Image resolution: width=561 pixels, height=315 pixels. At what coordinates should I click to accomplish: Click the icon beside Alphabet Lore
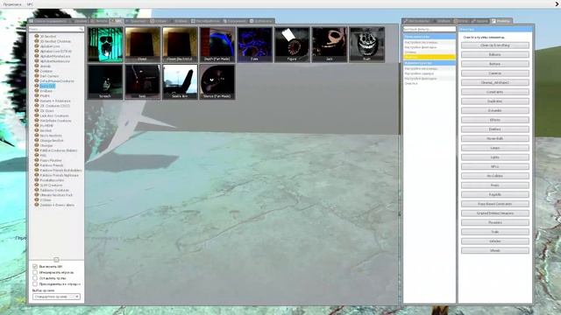pyautogui.click(x=37, y=46)
